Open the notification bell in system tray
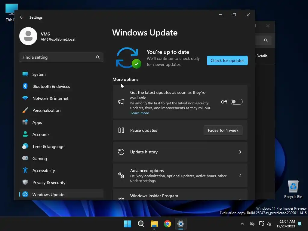The height and width of the screenshot is (231, 308). click(x=300, y=224)
